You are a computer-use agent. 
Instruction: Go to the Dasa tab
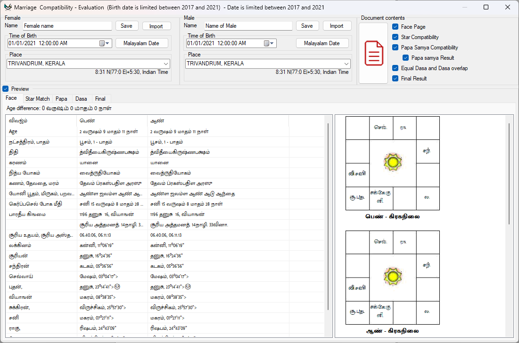[x=81, y=99]
